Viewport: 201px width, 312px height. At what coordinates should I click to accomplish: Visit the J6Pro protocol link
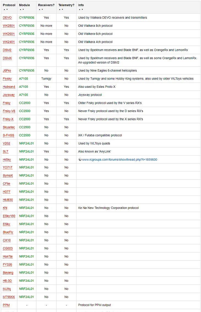click(7, 71)
